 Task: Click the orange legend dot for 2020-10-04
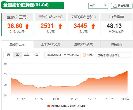click(49, 106)
